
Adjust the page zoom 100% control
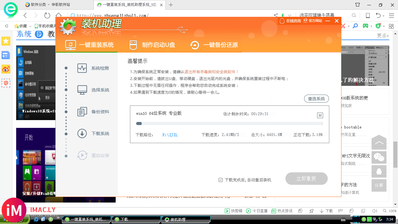[x=390, y=211]
